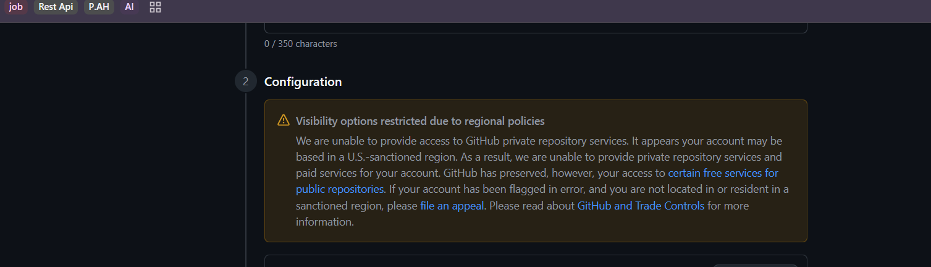Click the step 2 circle marker
This screenshot has width=931, height=267.
pyautogui.click(x=245, y=82)
